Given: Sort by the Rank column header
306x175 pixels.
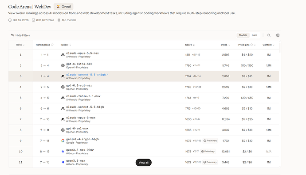Looking at the screenshot, I should 20,45.
